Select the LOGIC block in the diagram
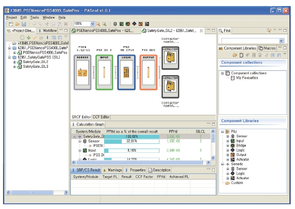 pos(126,73)
